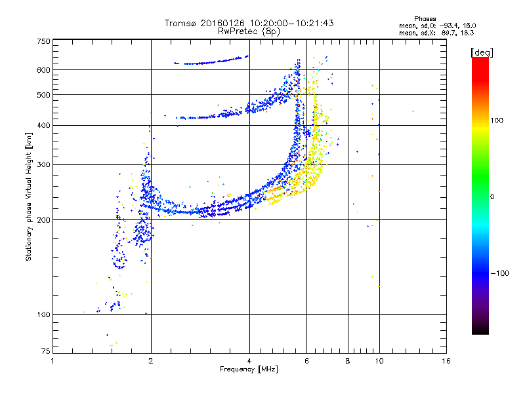Click the '[deg]' colorbar unit label
This screenshot has height=393, width=525.
click(482, 52)
